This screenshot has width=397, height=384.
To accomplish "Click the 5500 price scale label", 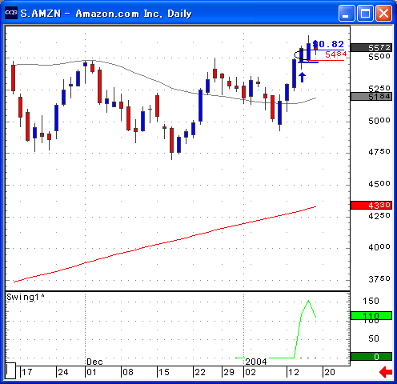I will 379,57.
